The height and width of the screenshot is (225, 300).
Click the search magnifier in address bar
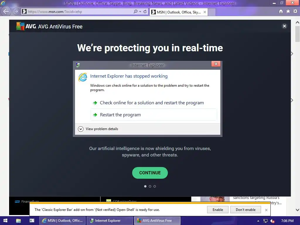pos(135,11)
